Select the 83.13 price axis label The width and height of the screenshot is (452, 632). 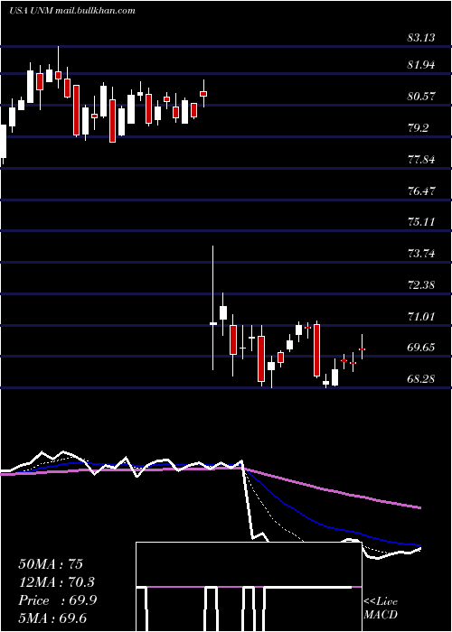click(421, 38)
